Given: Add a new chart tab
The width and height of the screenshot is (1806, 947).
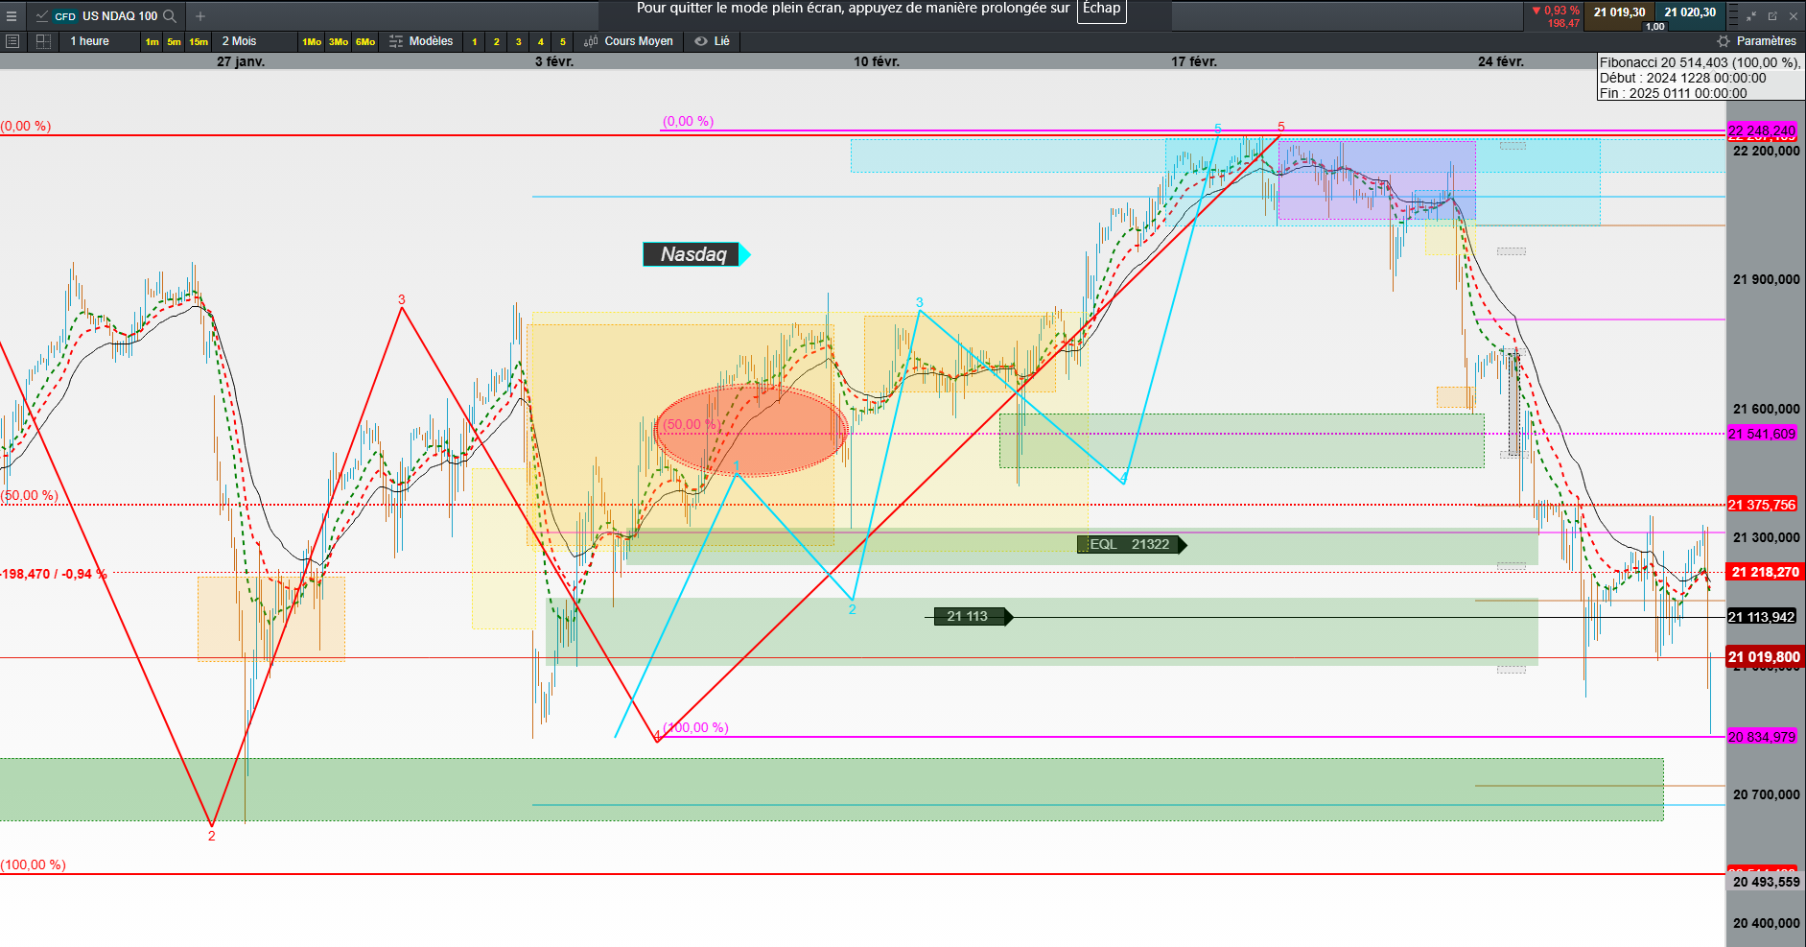Looking at the screenshot, I should (x=200, y=16).
